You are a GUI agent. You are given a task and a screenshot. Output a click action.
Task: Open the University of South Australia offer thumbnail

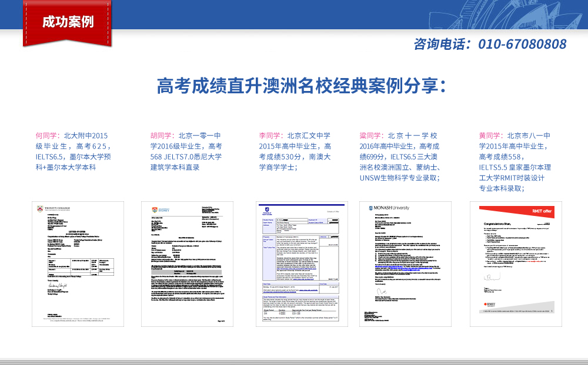click(x=302, y=264)
